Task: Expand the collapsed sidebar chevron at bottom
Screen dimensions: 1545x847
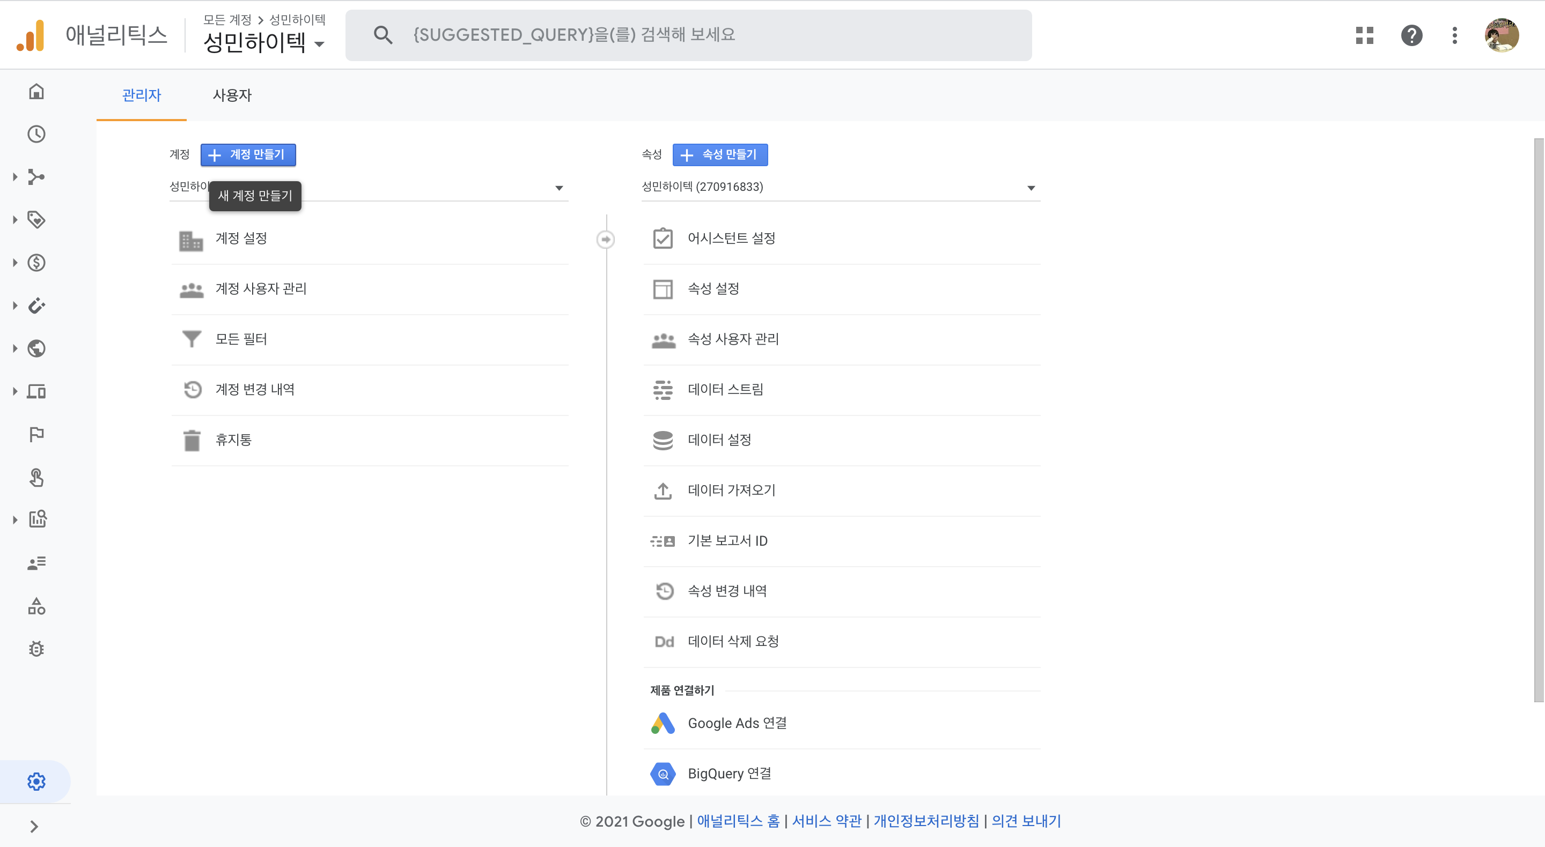Action: (34, 827)
